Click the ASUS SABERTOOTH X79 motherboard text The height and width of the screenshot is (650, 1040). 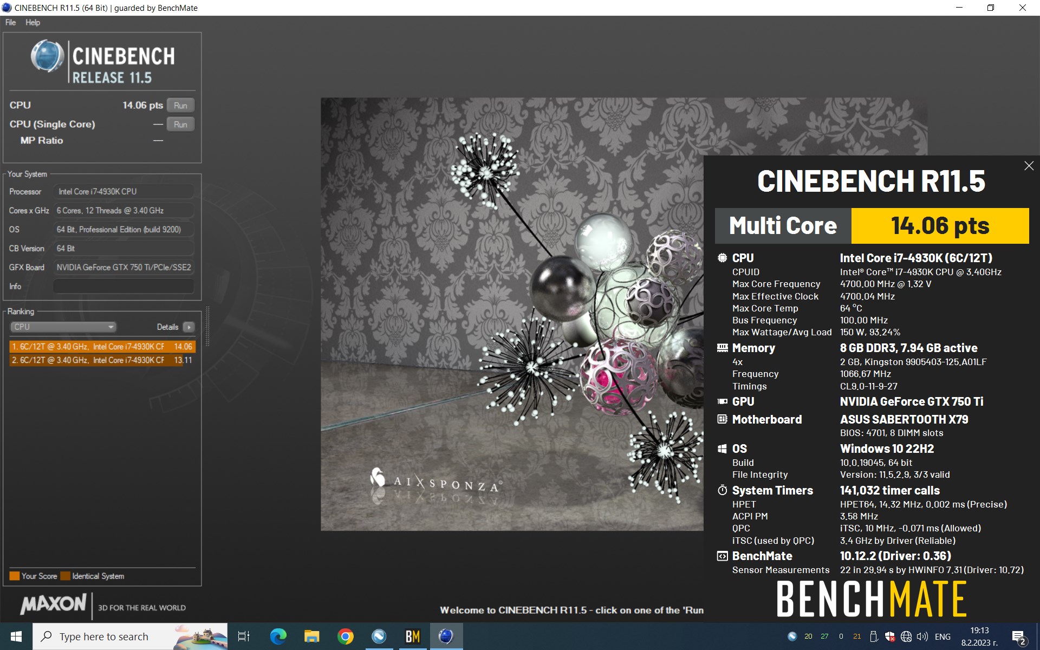point(904,419)
